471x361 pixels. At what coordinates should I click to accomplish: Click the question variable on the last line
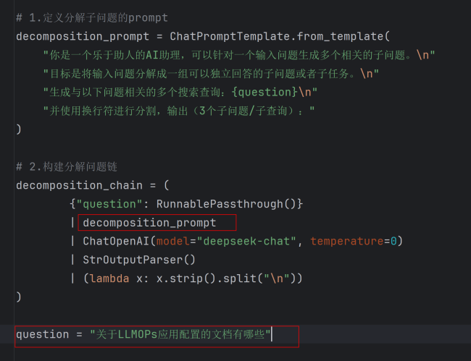[43, 334]
